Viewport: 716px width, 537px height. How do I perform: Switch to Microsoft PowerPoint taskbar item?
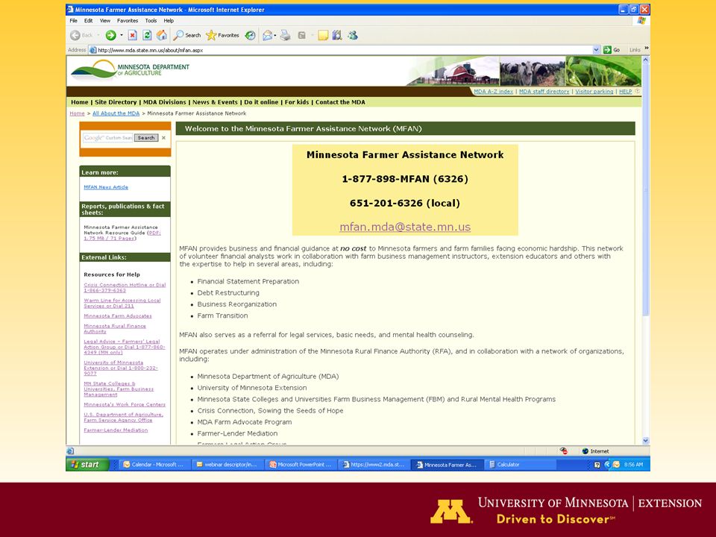coord(301,465)
